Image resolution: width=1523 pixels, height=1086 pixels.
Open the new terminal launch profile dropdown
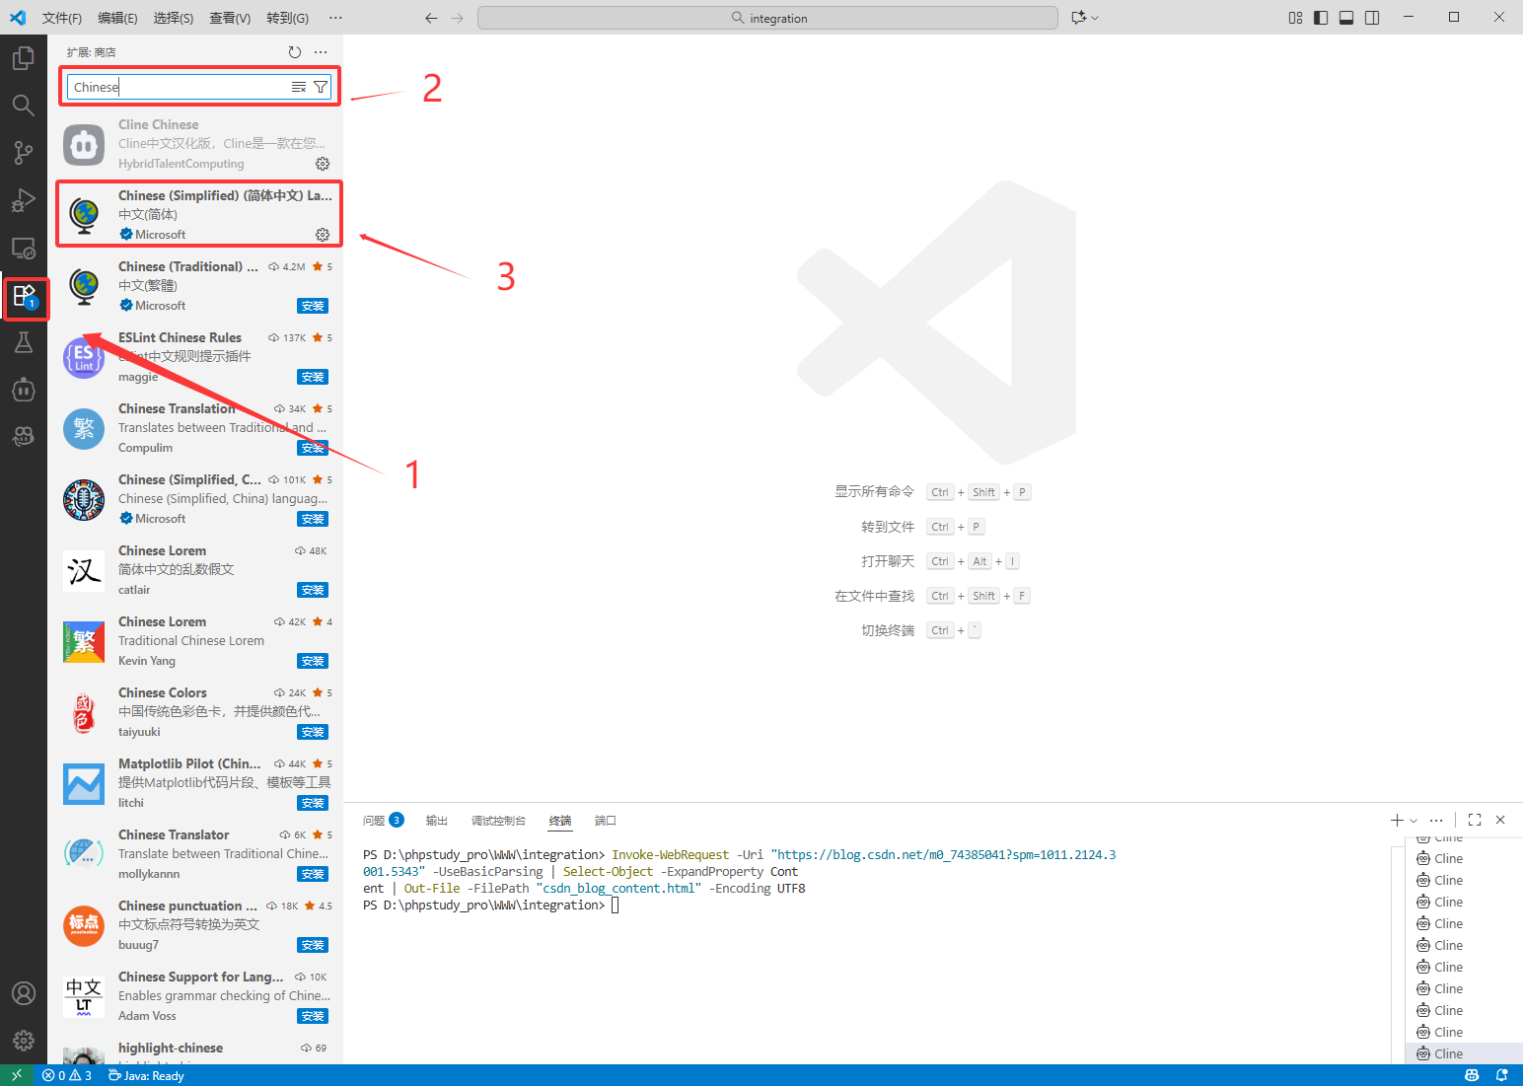point(1414,820)
